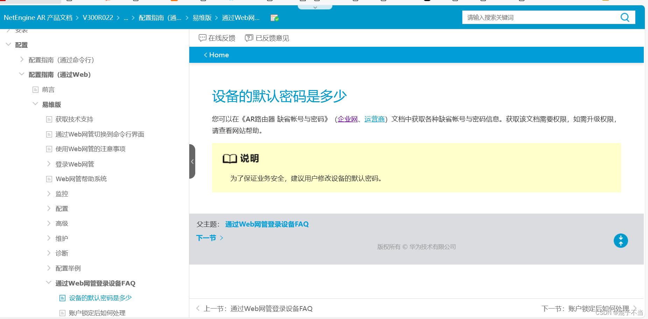Click document icon beside 账户锁定后如何处理
Image resolution: width=648 pixels, height=319 pixels.
click(x=62, y=313)
